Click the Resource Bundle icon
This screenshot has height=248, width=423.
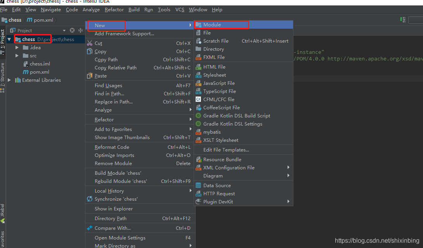pyautogui.click(x=198, y=159)
